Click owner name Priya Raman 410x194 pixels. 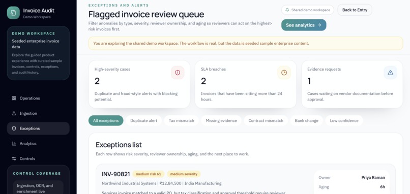(373, 178)
